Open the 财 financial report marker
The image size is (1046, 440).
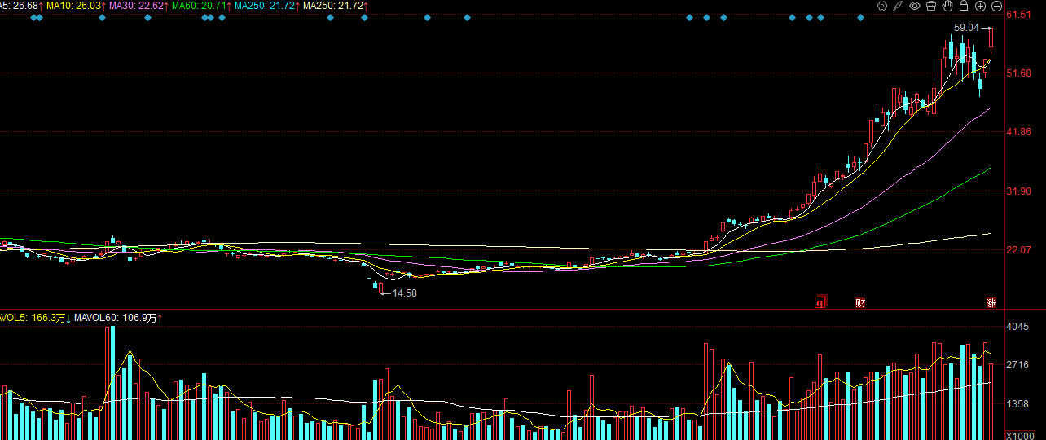point(860,302)
